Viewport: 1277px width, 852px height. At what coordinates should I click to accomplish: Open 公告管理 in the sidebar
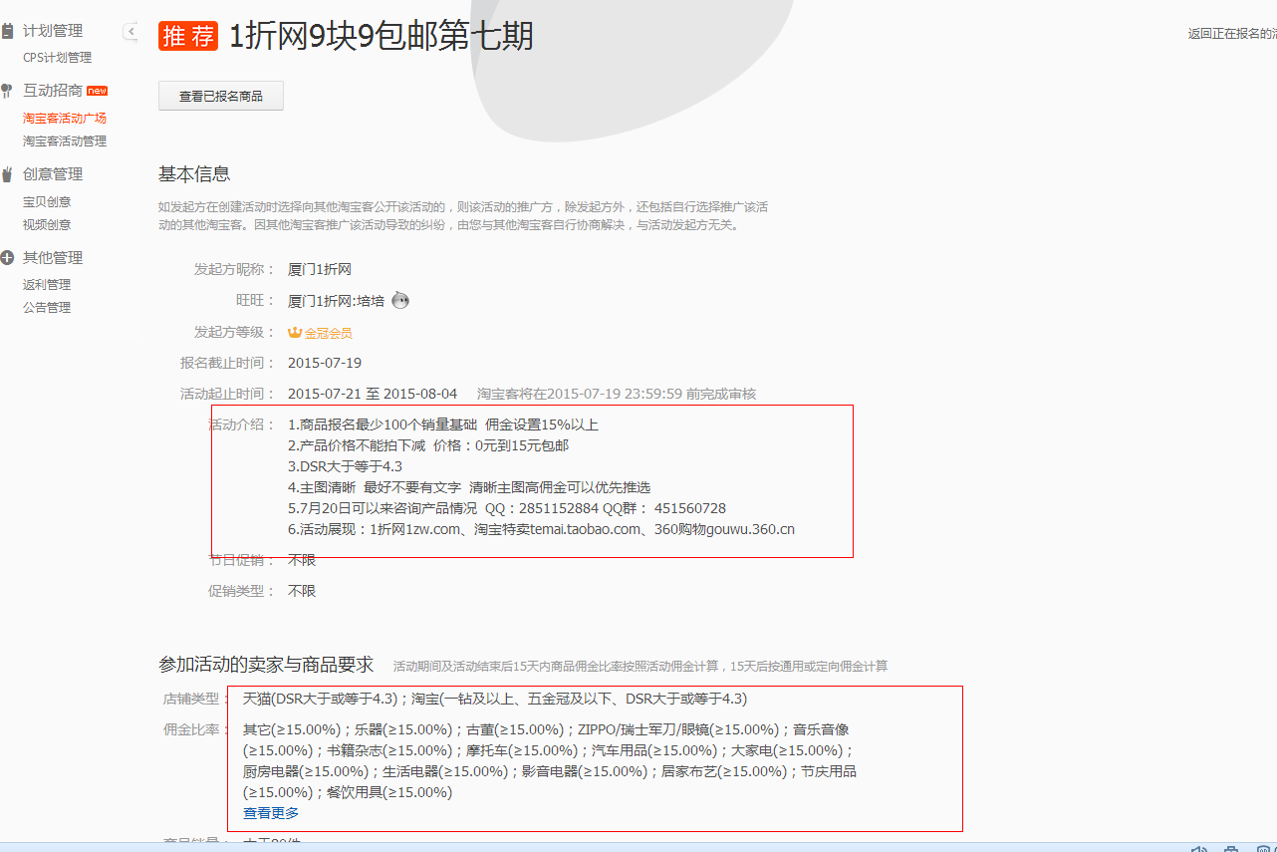tap(47, 308)
